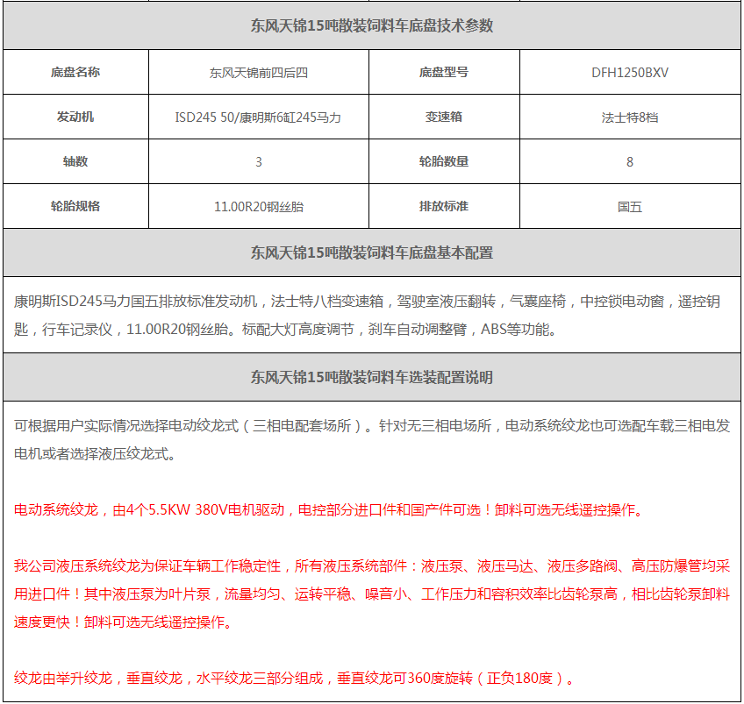Select the 国五 emission value cell

pyautogui.click(x=629, y=207)
